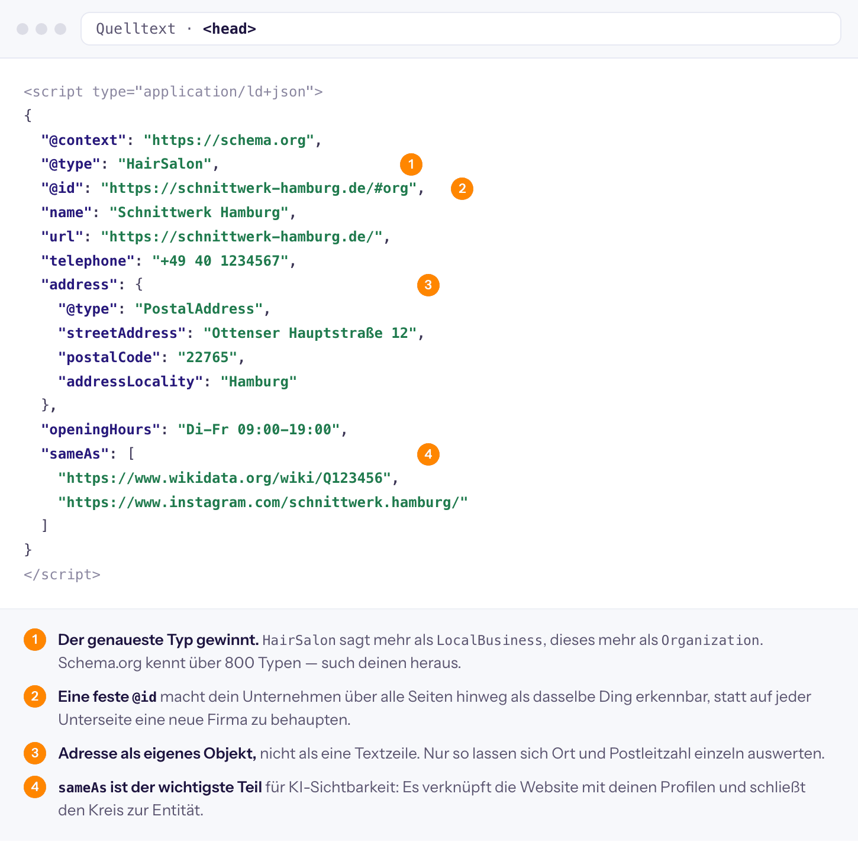Select the closing </script> tag
The height and width of the screenshot is (842, 858).
pos(62,575)
